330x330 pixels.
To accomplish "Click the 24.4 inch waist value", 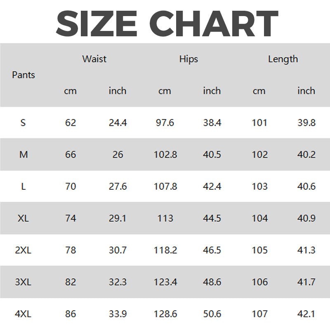I will pyautogui.click(x=118, y=123).
